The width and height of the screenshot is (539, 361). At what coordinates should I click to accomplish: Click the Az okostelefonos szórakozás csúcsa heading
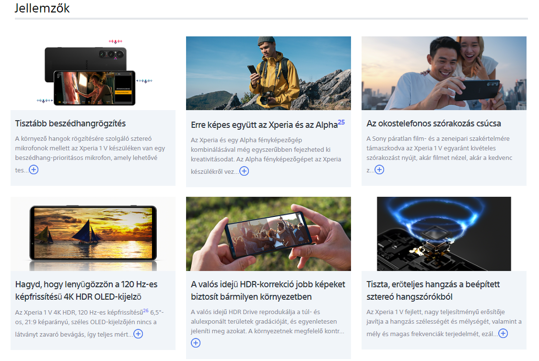tap(434, 124)
